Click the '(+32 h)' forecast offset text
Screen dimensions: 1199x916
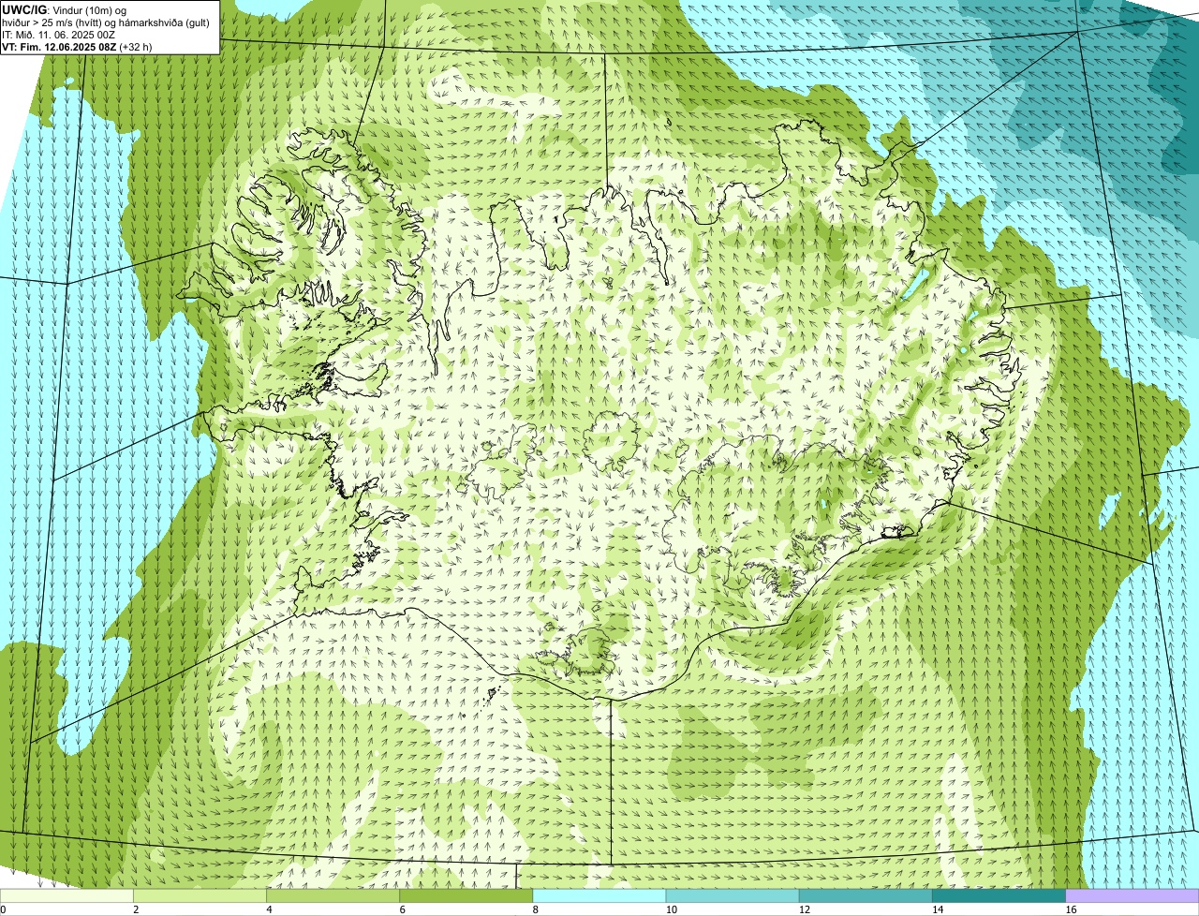coord(136,47)
